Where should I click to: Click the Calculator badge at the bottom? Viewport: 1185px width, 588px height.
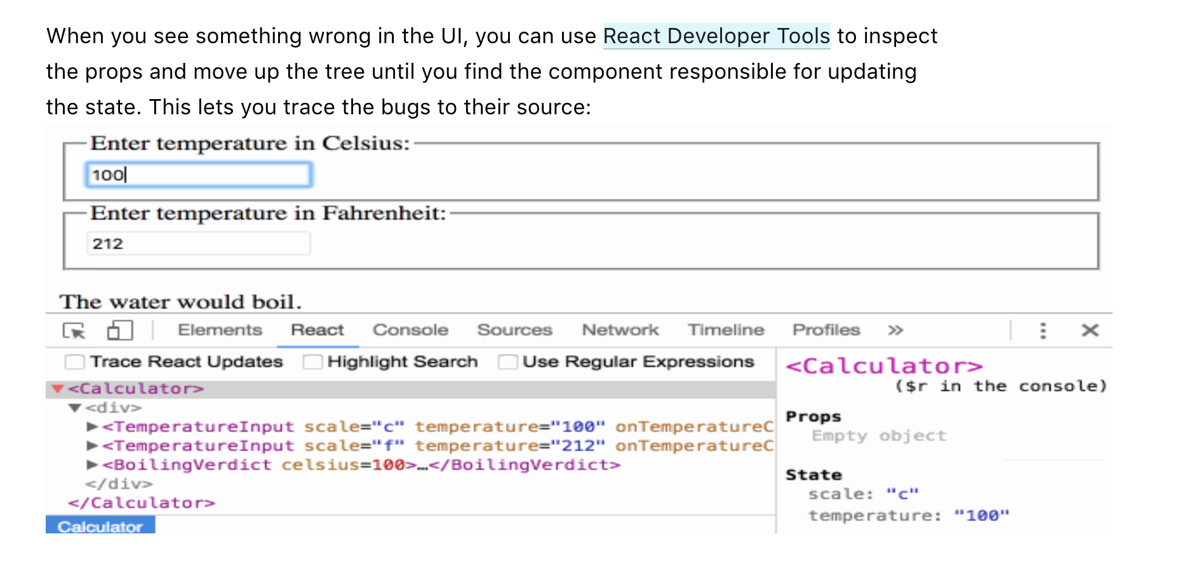pos(100,526)
